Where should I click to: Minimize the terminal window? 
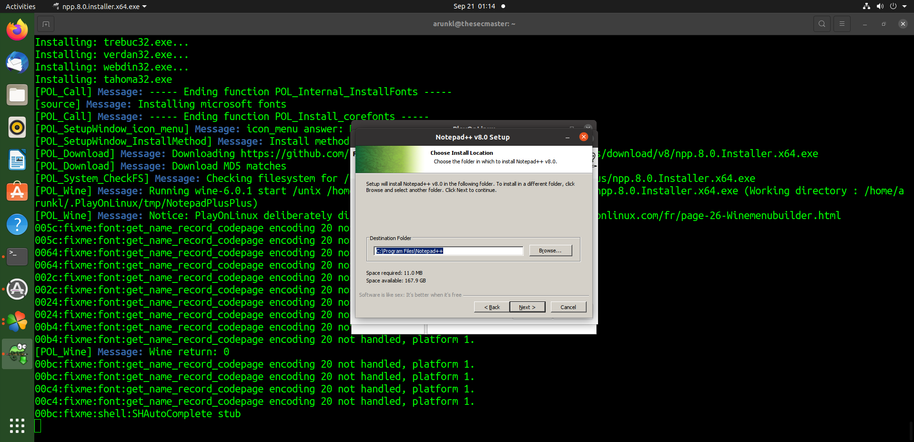coord(864,24)
